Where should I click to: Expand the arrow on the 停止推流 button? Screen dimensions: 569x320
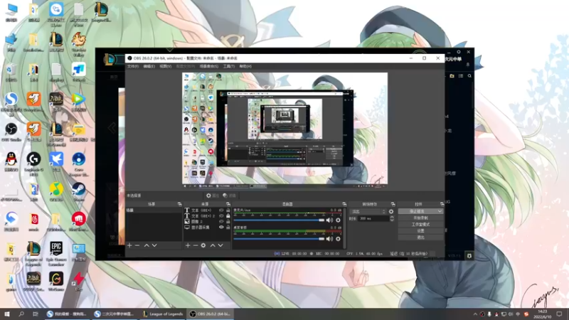coord(440,211)
